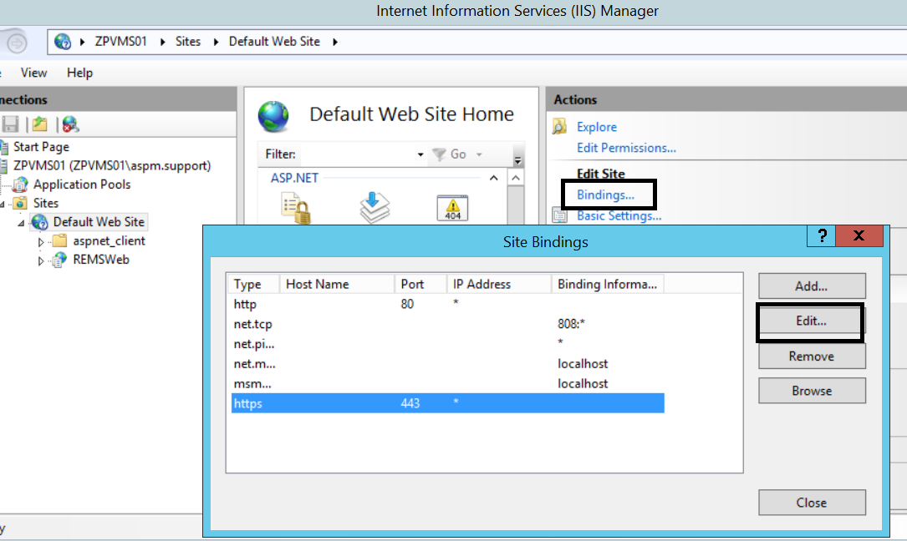
Task: Click the Delete connection toolbar icon
Action: pos(70,124)
